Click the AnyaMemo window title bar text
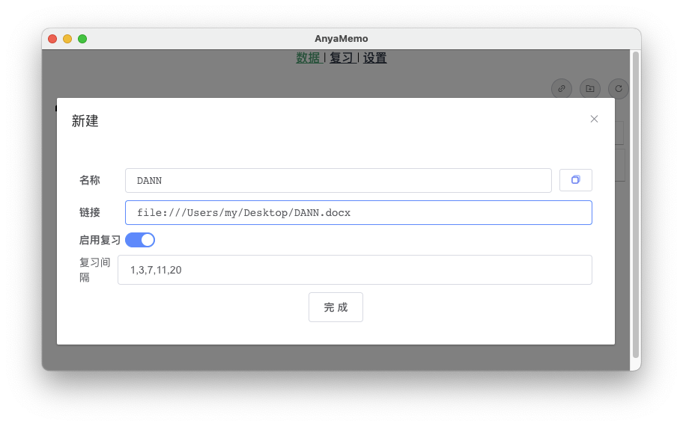The height and width of the screenshot is (426, 683). [x=341, y=39]
